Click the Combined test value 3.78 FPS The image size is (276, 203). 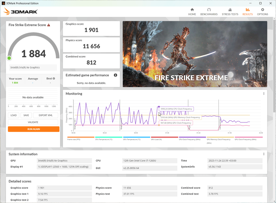tap(235, 194)
